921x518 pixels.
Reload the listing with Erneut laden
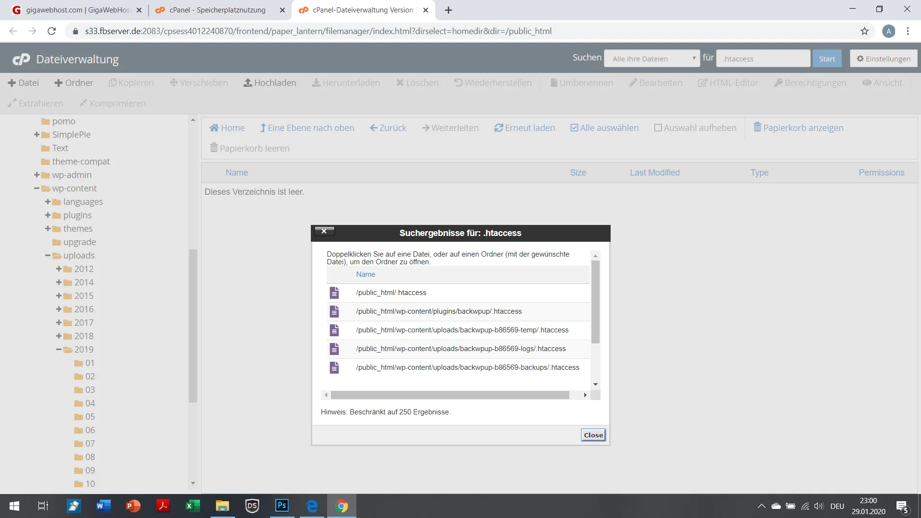[x=524, y=128]
